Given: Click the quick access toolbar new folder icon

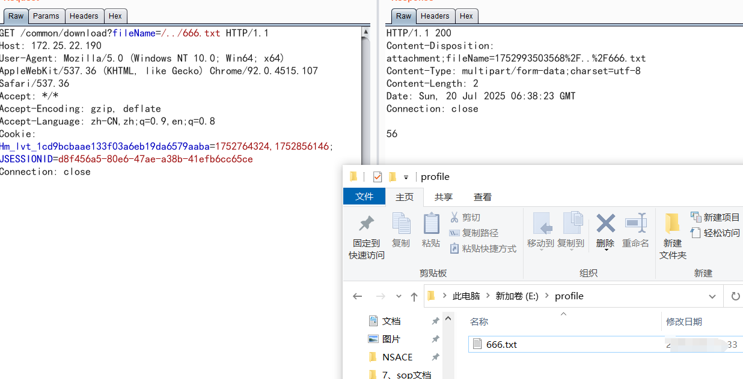Looking at the screenshot, I should (393, 177).
